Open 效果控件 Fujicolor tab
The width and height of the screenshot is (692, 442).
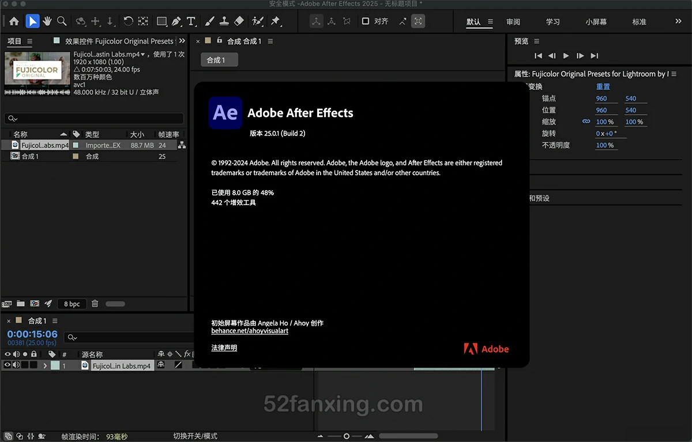pyautogui.click(x=119, y=41)
